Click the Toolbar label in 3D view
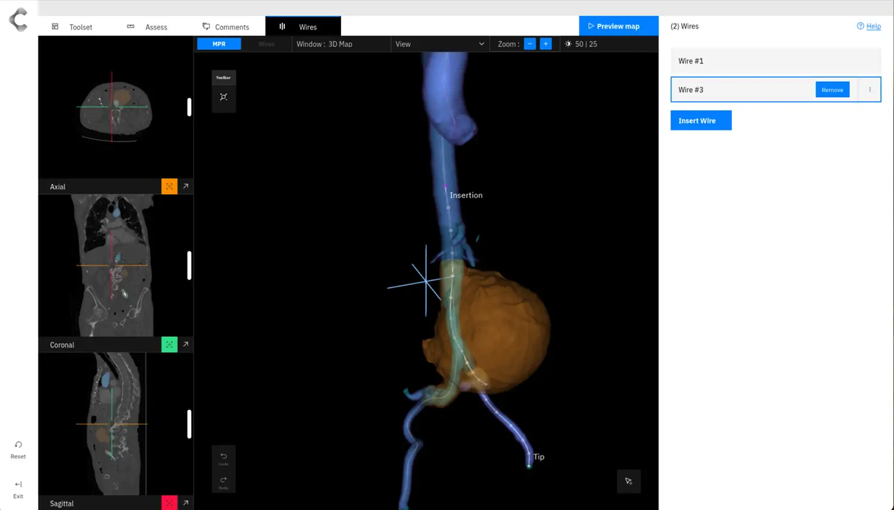Image resolution: width=894 pixels, height=510 pixels. (223, 77)
